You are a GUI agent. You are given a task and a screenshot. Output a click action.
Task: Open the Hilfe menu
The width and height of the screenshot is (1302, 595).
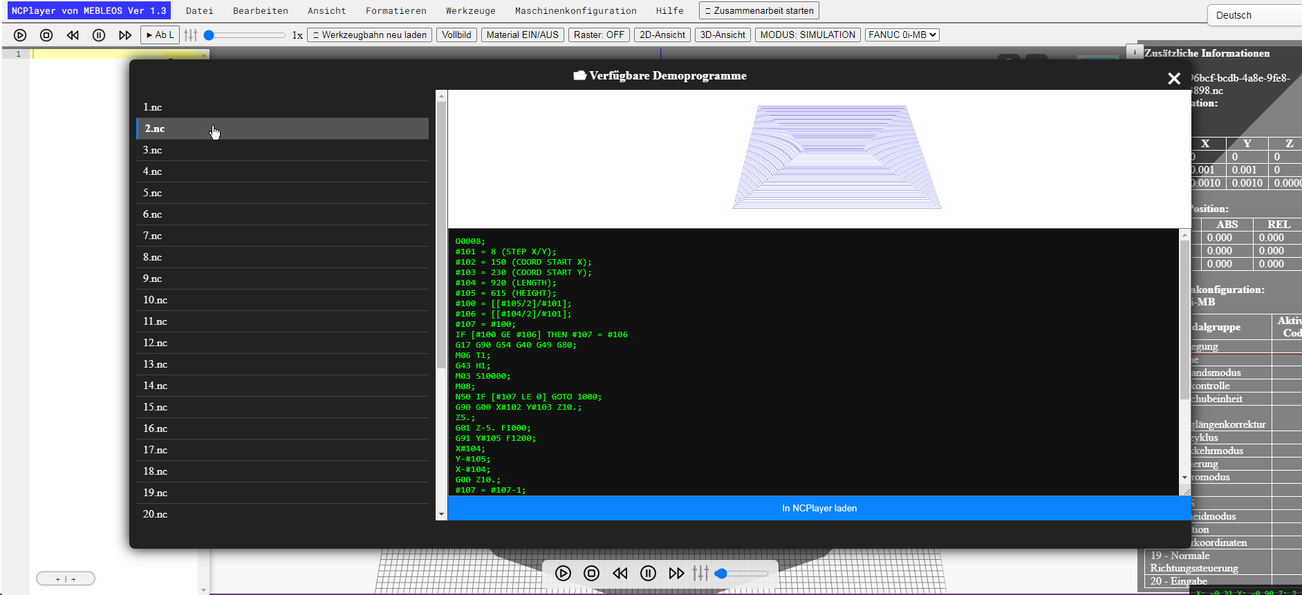pos(670,10)
